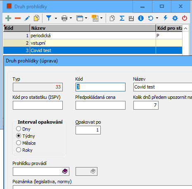The image size is (192, 189).
Task: Click the Název column header
Action: point(93,28)
